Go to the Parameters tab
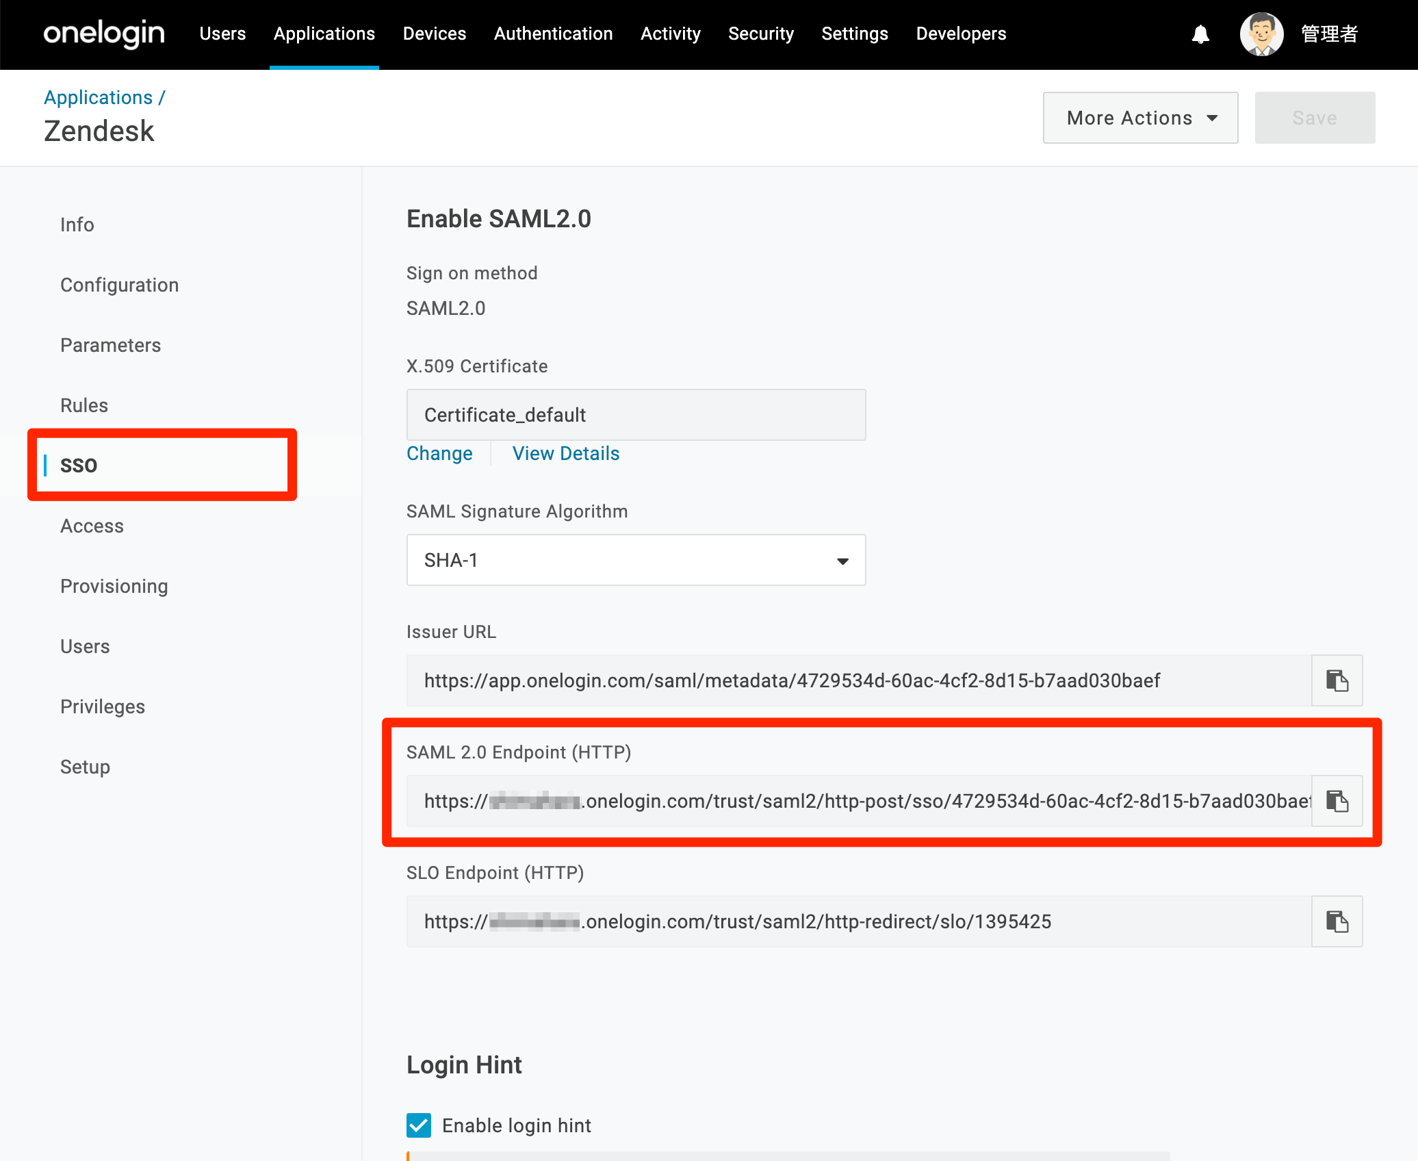This screenshot has width=1418, height=1161. [111, 345]
